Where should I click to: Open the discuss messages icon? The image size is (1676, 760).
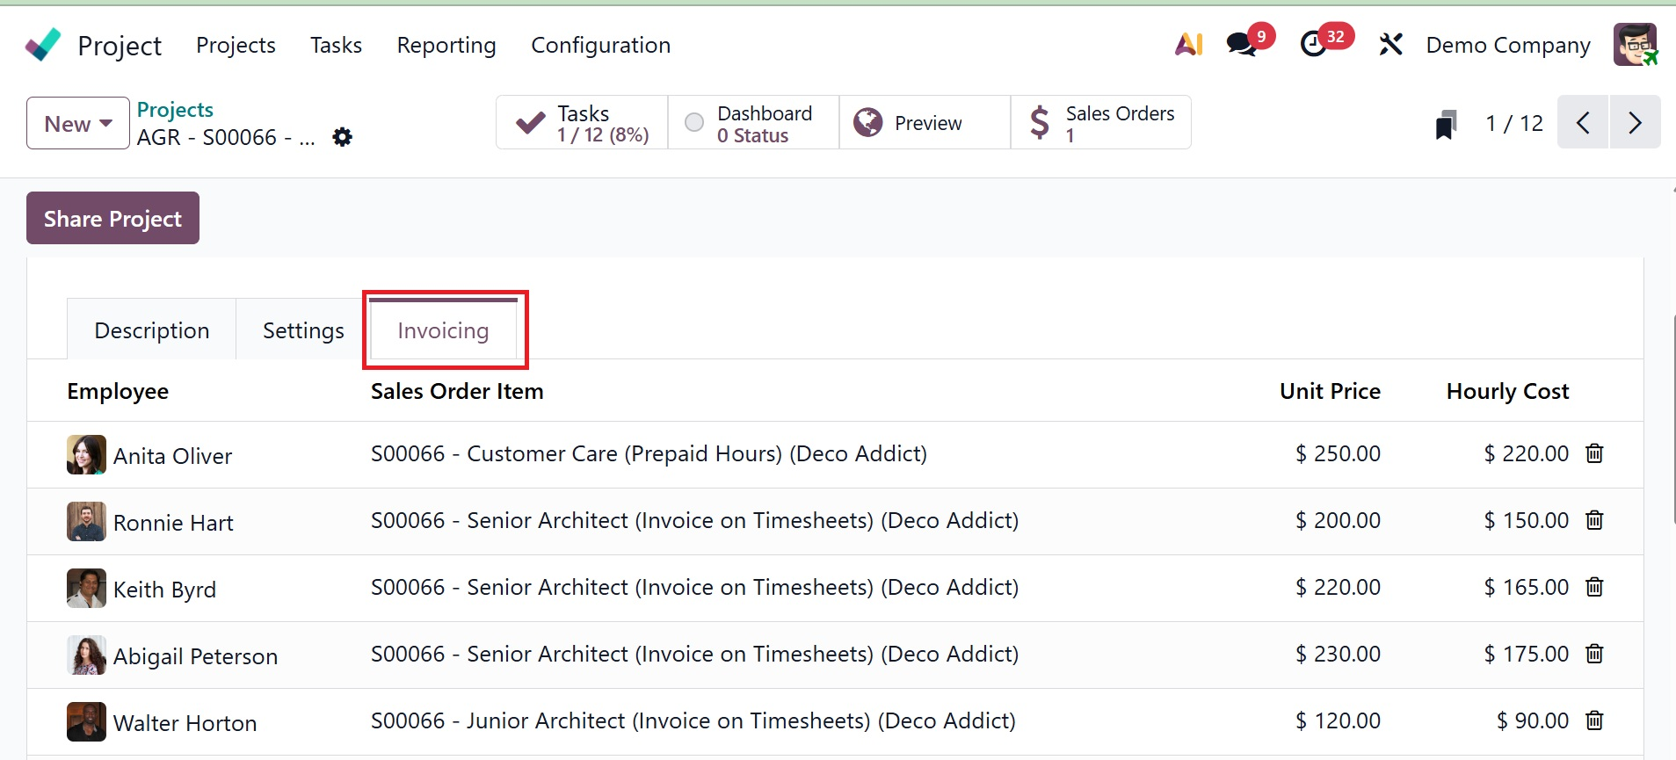(x=1242, y=44)
